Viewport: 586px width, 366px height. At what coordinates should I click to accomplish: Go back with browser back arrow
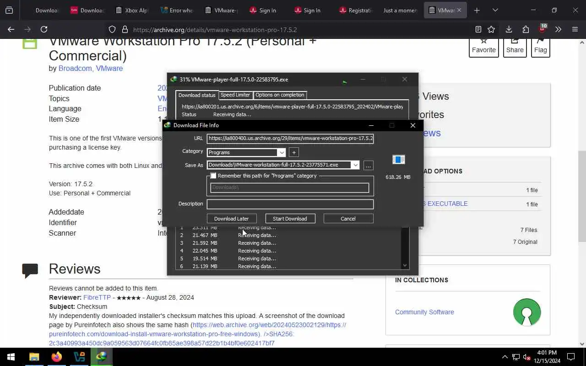[11, 29]
